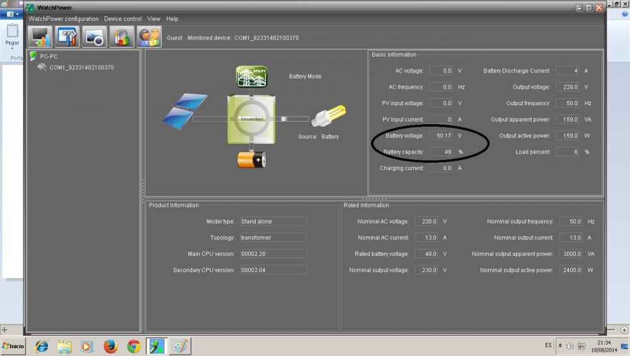This screenshot has height=356, width=630.
Task: Click the Secondary CPU version field
Action: pos(273,270)
